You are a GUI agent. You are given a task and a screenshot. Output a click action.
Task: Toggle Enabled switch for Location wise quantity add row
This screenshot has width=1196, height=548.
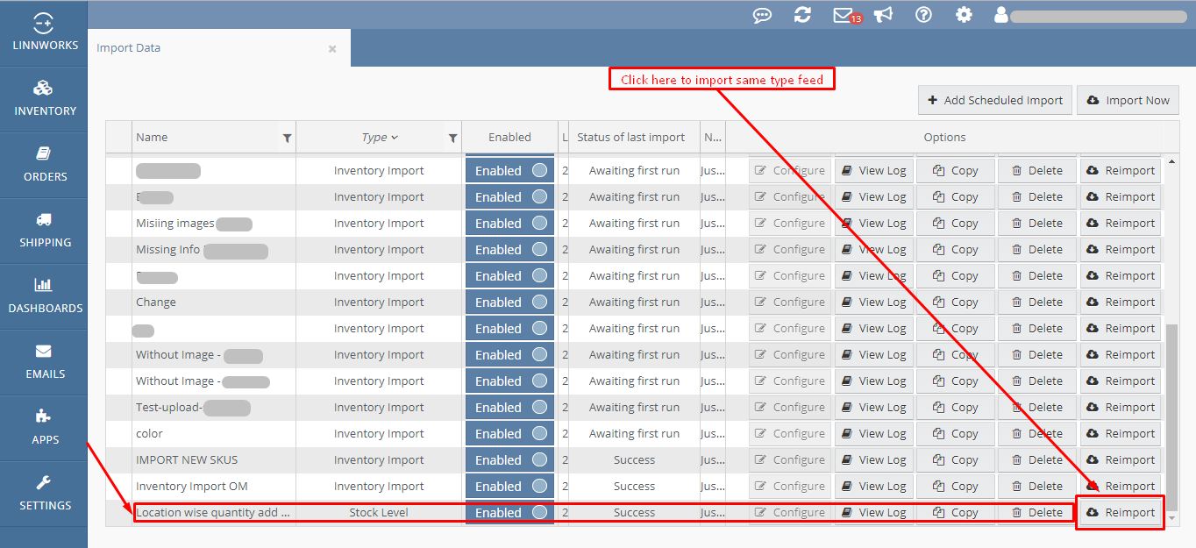click(509, 513)
